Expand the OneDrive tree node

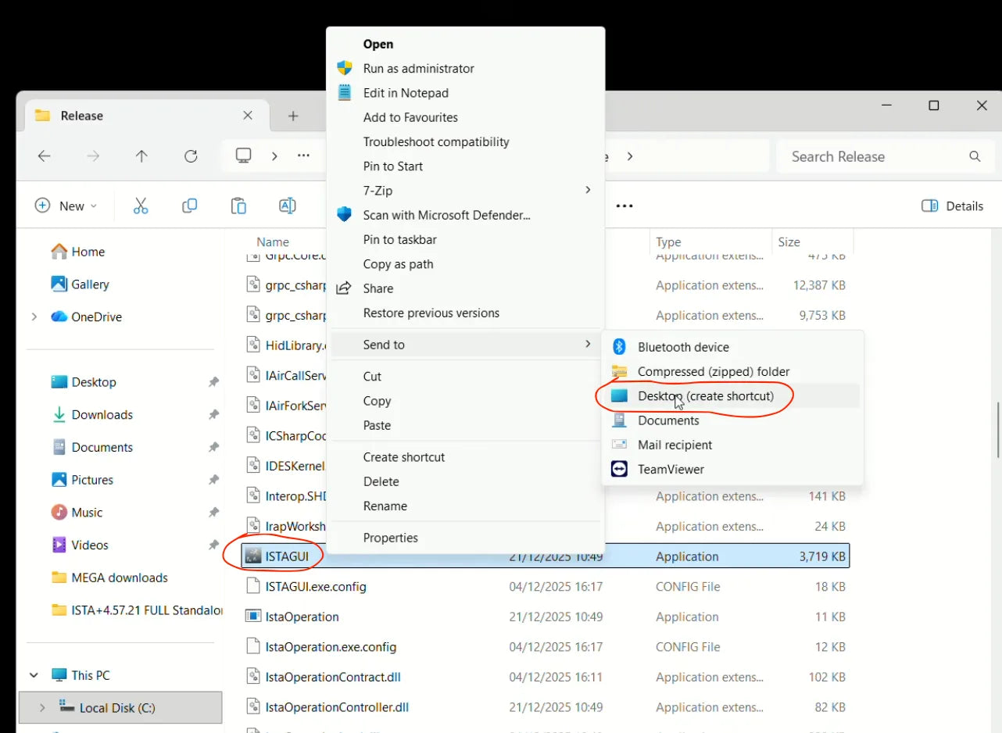(34, 316)
